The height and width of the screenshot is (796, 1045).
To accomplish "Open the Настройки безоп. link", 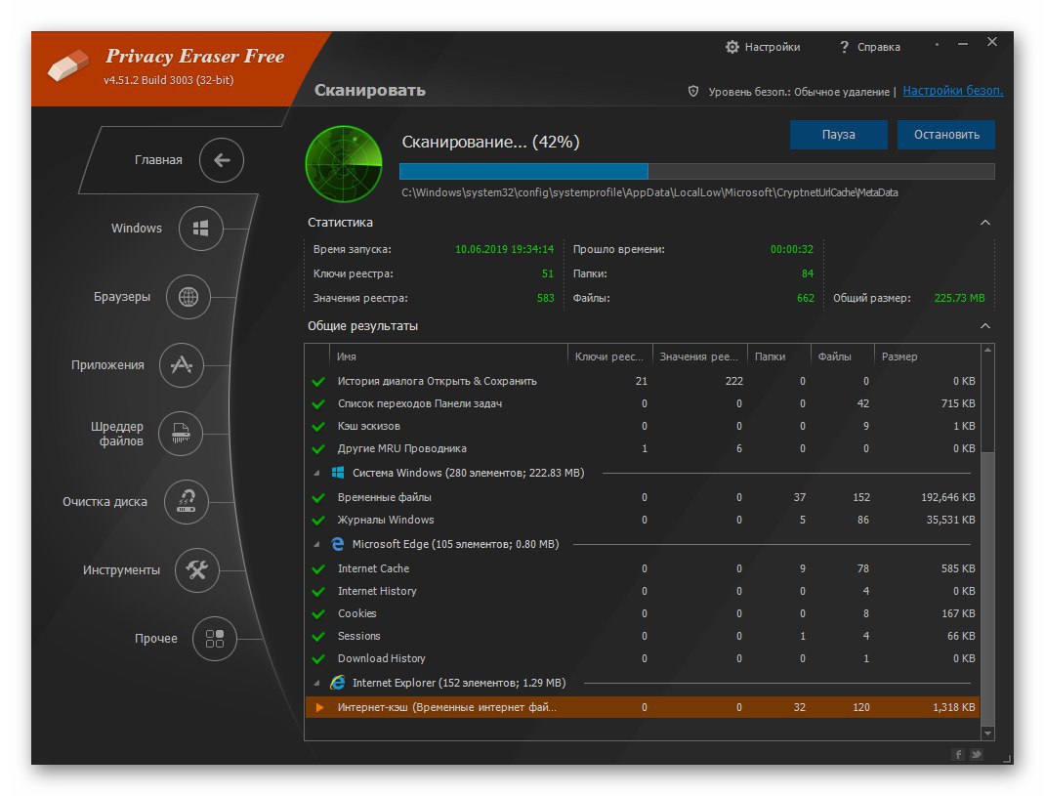I will (953, 91).
